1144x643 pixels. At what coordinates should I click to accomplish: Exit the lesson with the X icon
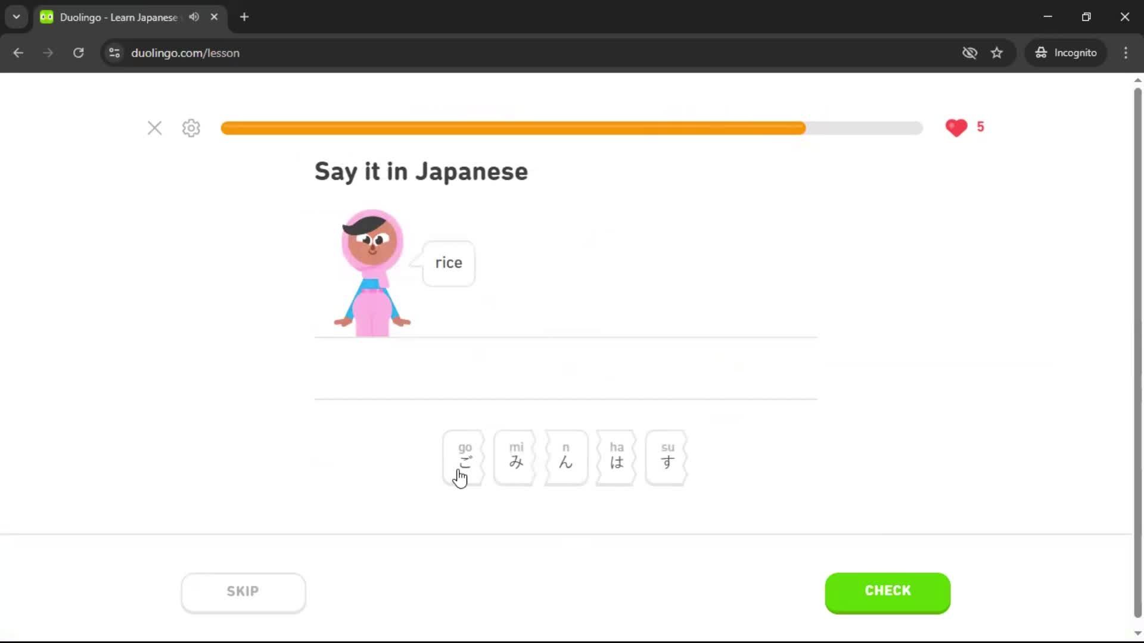[154, 127]
